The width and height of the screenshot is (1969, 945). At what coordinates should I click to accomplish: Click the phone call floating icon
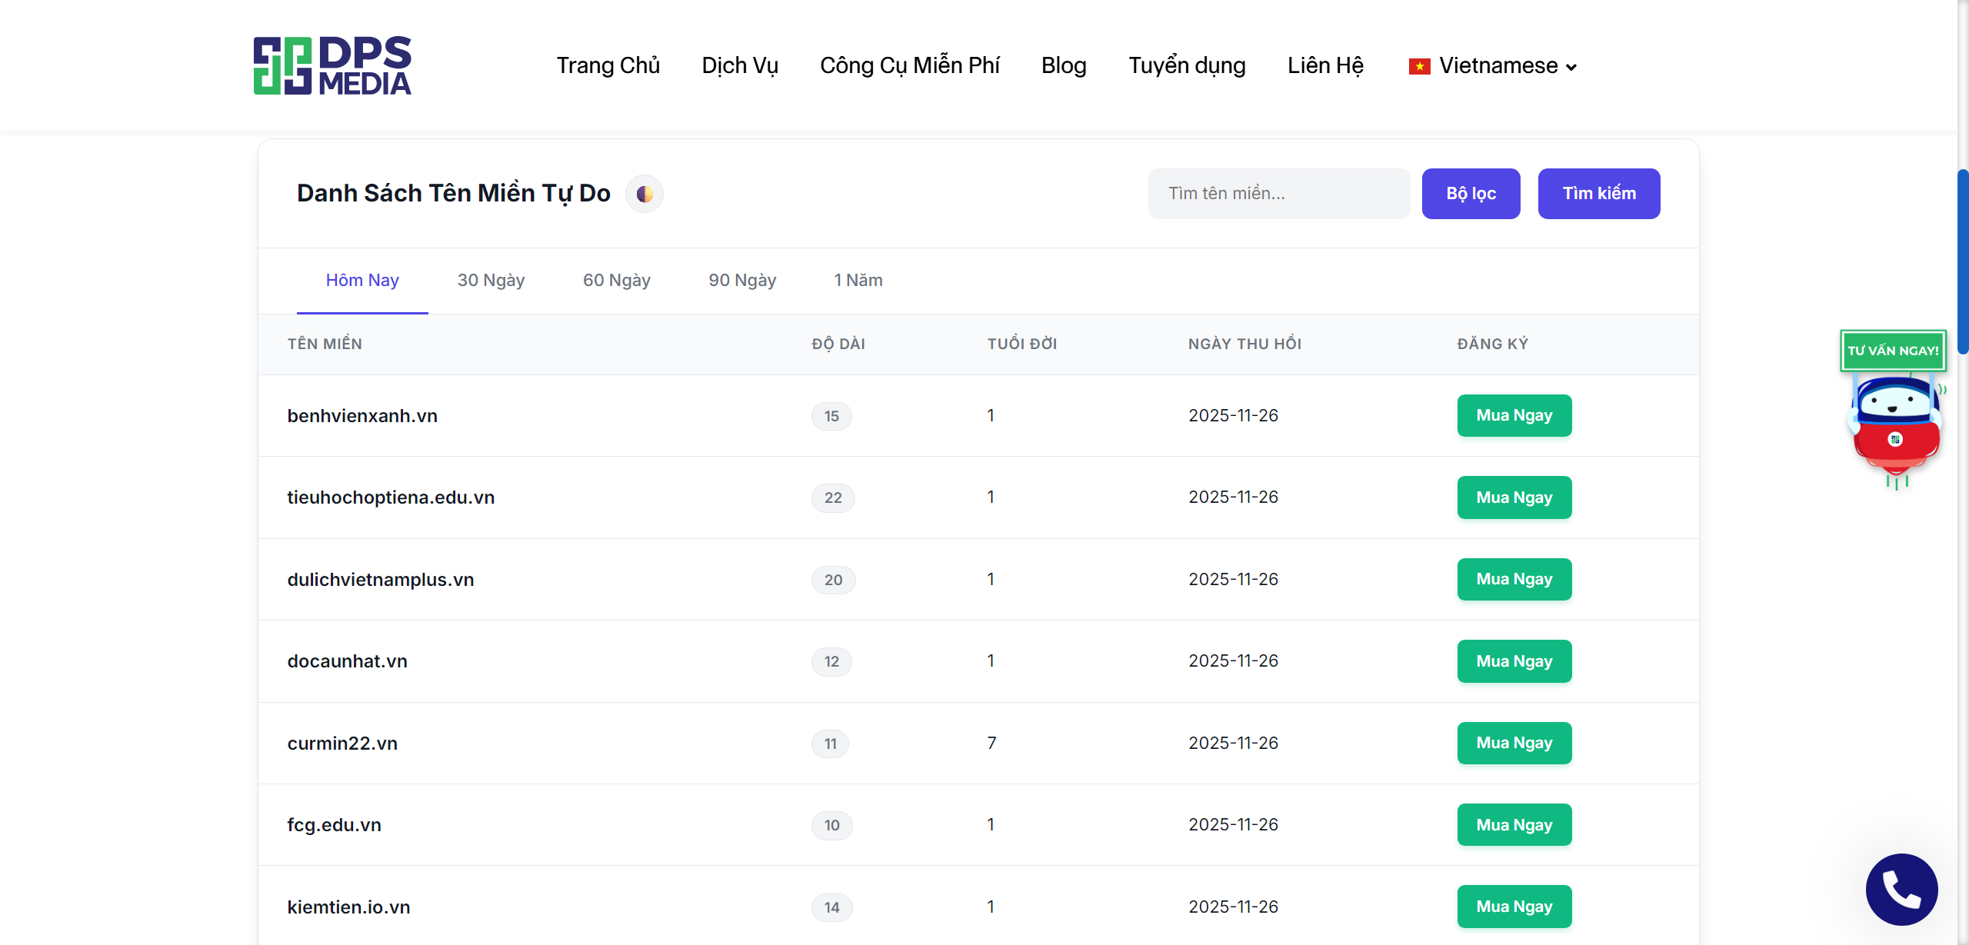1901,889
